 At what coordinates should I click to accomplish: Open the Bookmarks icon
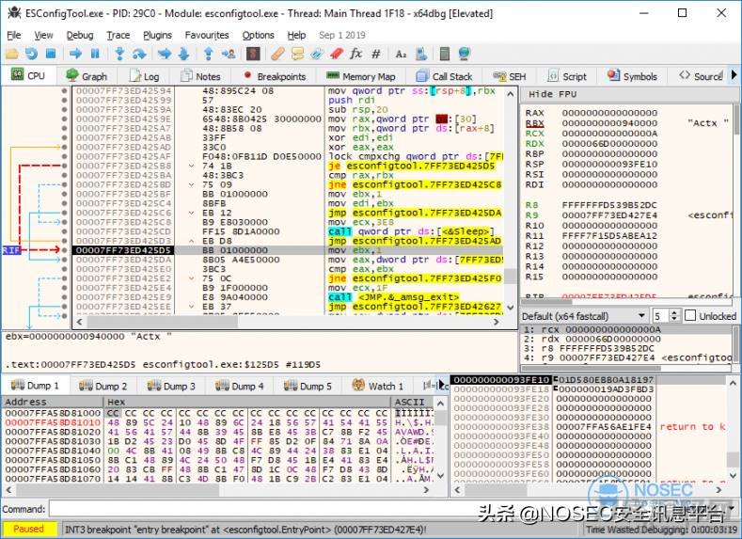tap(336, 54)
